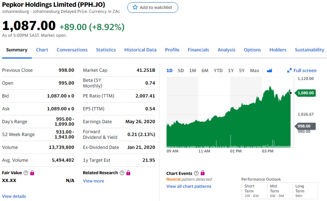Open the Historical Data tab
The width and height of the screenshot is (327, 201).
[140, 50]
